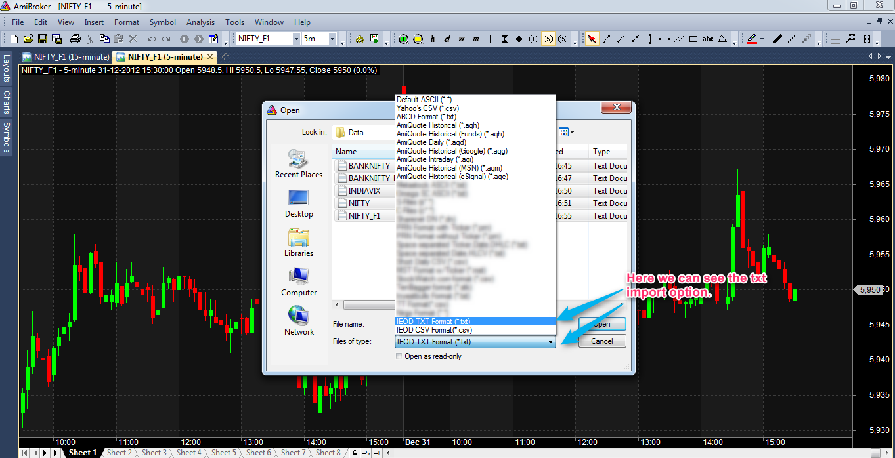This screenshot has height=458, width=895.
Task: Click the New document toolbar icon
Action: pyautogui.click(x=15, y=39)
